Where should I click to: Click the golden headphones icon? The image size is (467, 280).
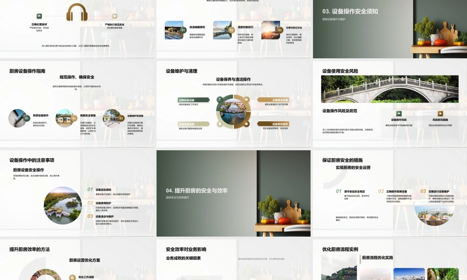[77, 13]
